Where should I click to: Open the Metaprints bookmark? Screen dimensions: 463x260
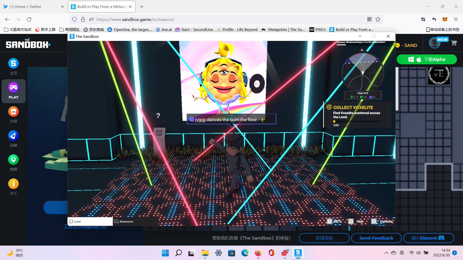coord(283,29)
